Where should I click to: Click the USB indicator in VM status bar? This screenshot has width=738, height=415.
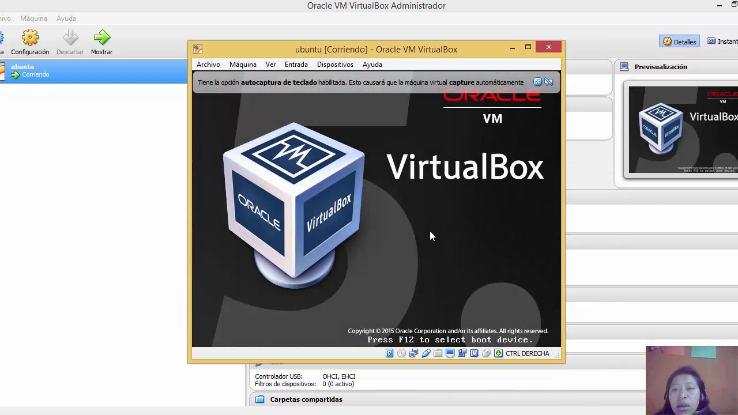pyautogui.click(x=426, y=353)
